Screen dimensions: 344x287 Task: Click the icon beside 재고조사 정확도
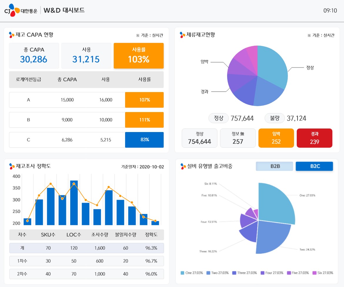tap(12, 166)
